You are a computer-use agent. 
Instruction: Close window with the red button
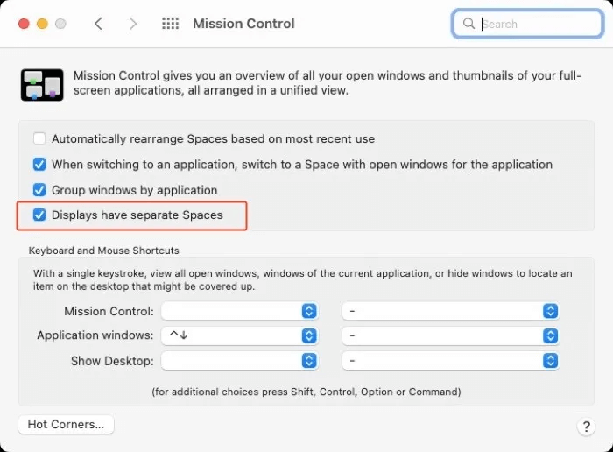pos(24,24)
